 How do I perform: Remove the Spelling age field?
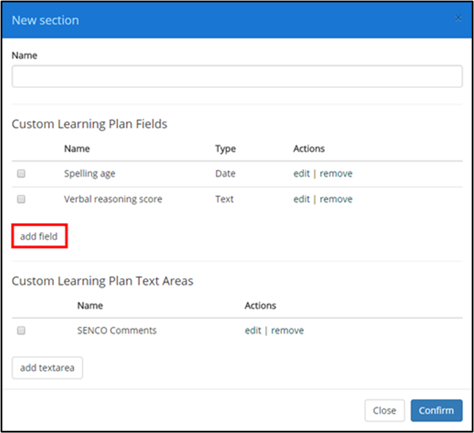coord(336,174)
